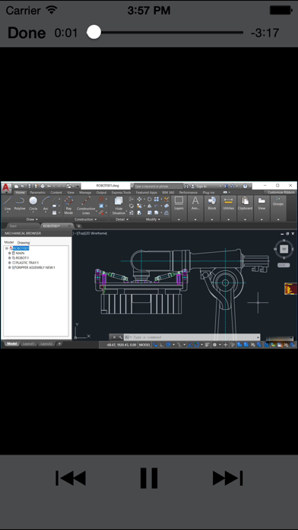Choose the Ray Mode tool
298x530 pixels.
(68, 206)
